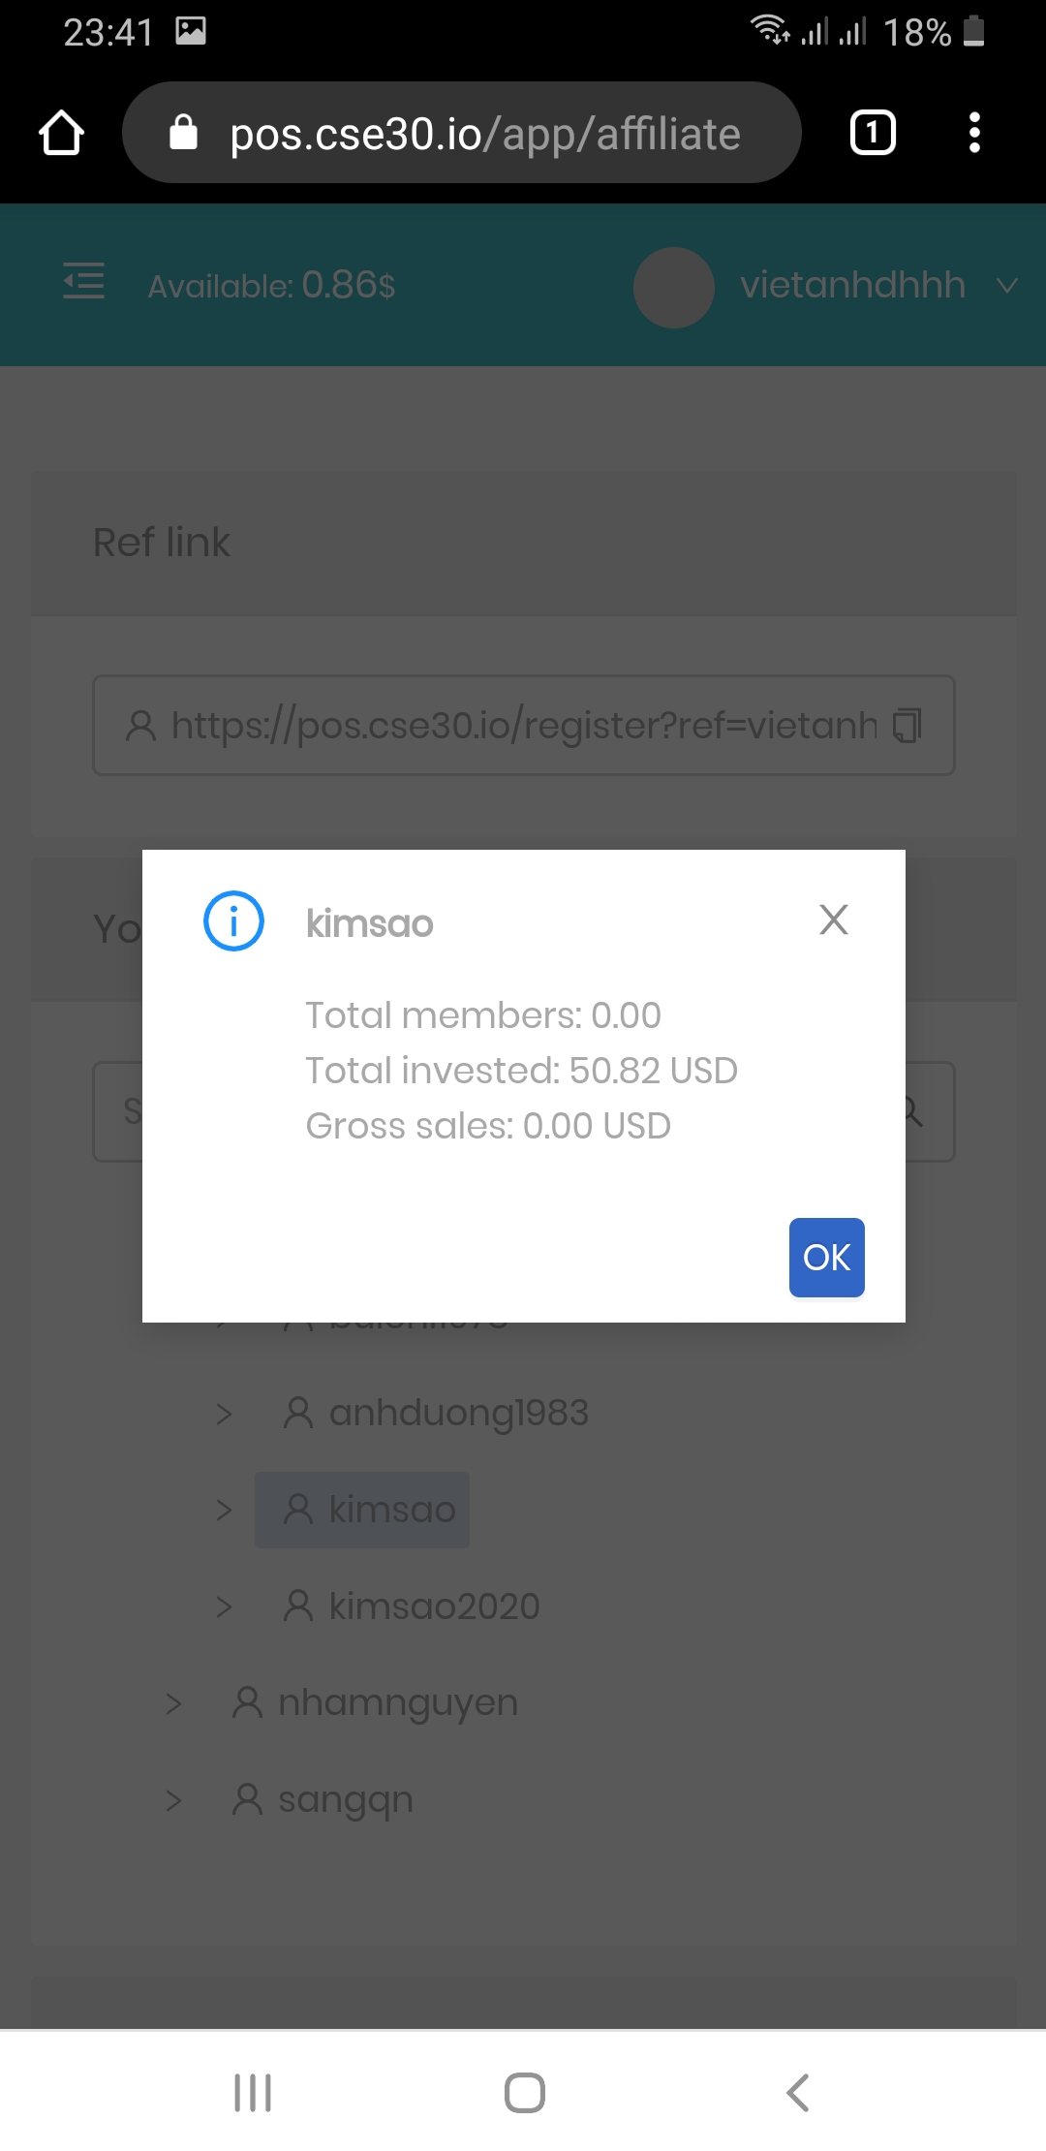1046x2151 pixels.
Task: Select the nhamnguyen member
Action: 397,1703
